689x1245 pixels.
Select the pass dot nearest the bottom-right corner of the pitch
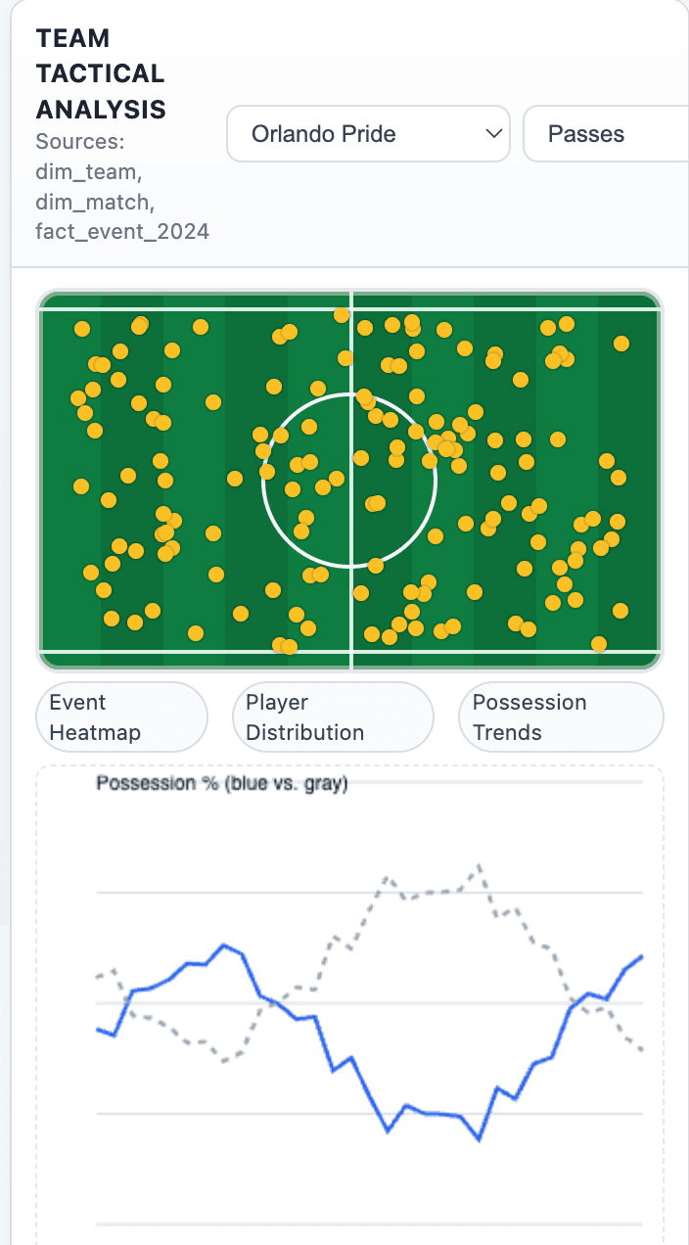click(599, 644)
